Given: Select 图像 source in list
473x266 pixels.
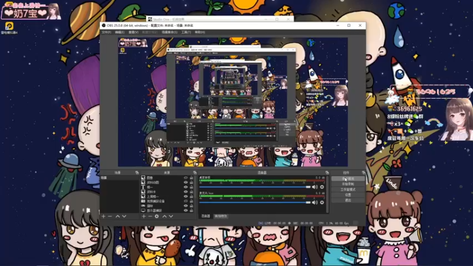Looking at the screenshot, I should pyautogui.click(x=150, y=178).
